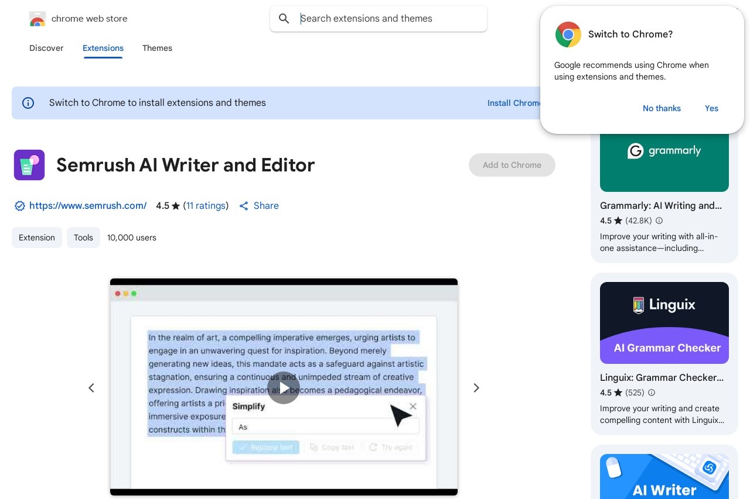Go to next screenshot with right arrow
This screenshot has height=499, width=750.
[x=476, y=388]
